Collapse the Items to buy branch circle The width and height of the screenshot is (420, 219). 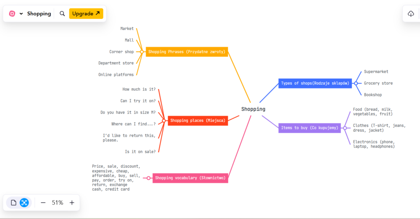345,128
